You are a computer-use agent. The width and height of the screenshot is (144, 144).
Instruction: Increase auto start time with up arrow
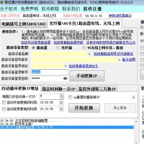(61, 101)
